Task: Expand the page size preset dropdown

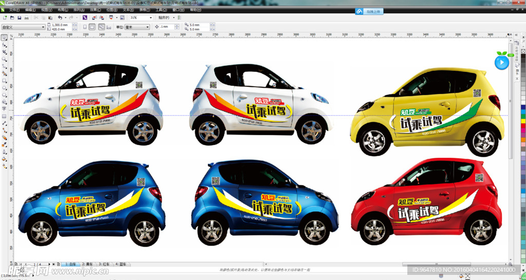Action: [43, 27]
